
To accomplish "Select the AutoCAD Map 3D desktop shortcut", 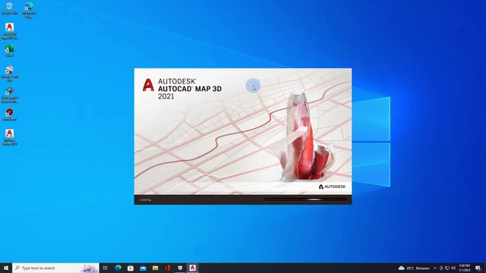I will (9, 31).
